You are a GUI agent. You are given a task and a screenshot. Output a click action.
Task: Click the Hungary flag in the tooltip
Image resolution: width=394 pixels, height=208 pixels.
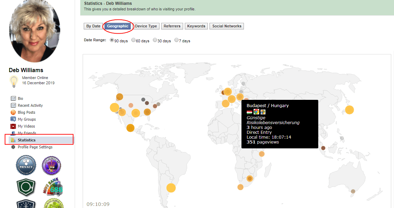pos(249,112)
